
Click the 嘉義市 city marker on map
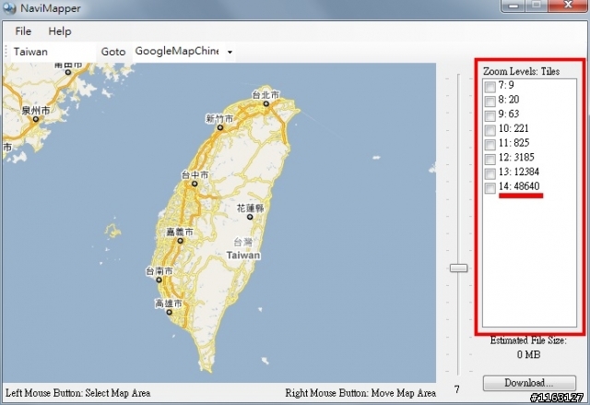(x=181, y=241)
